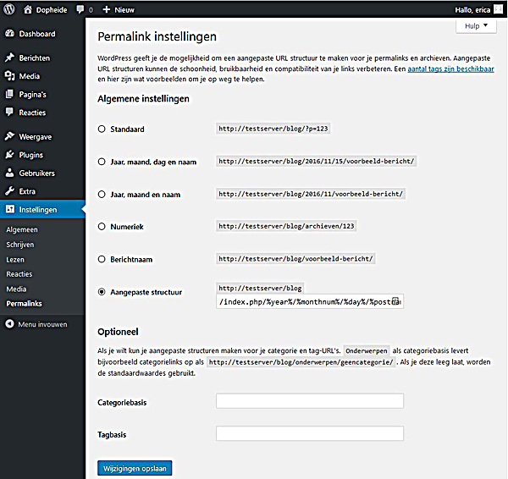Click the Weergave paintbrush icon

pyautogui.click(x=9, y=136)
